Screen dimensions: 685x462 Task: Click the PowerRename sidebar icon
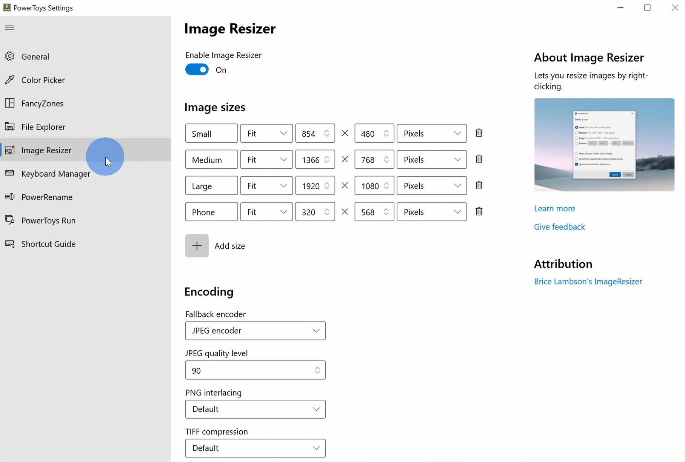10,197
